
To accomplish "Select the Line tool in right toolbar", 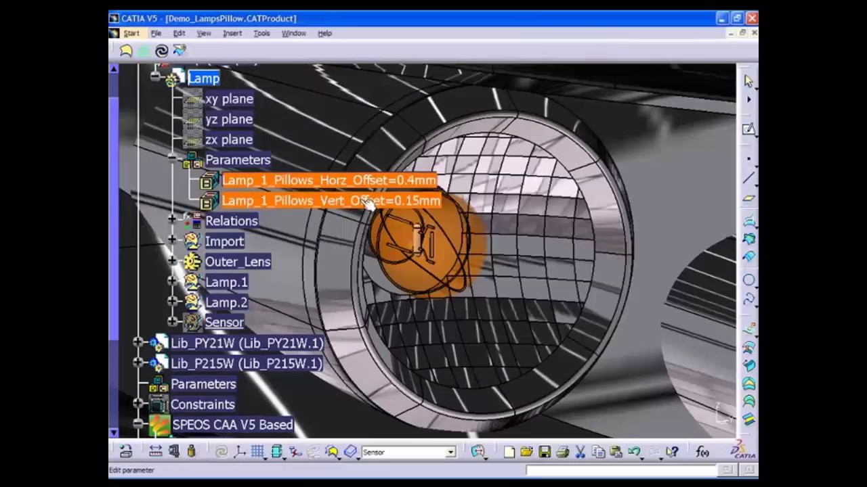I will pos(748,178).
